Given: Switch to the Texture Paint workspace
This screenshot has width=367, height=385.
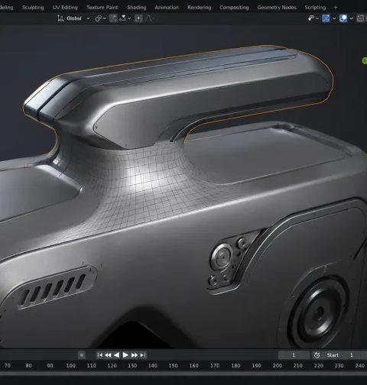Looking at the screenshot, I should pos(102,8).
